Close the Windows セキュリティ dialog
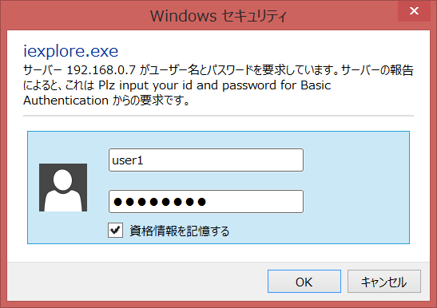Image resolution: width=437 pixels, height=308 pixels. [x=414, y=11]
